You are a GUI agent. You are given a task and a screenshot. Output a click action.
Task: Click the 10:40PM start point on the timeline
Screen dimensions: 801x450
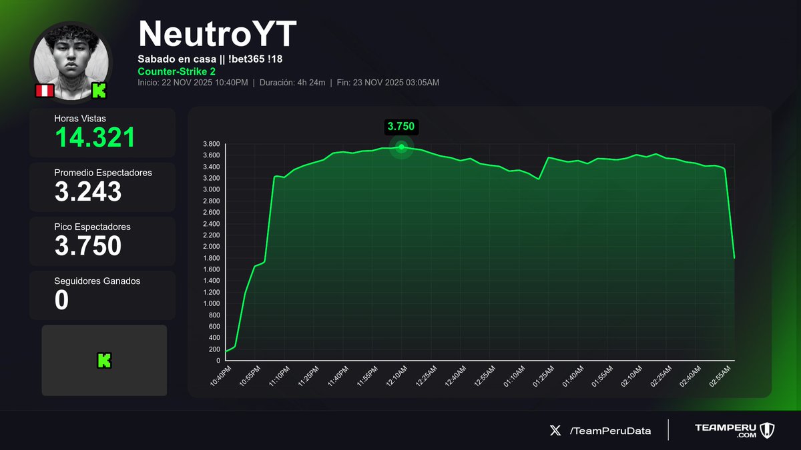pyautogui.click(x=220, y=377)
